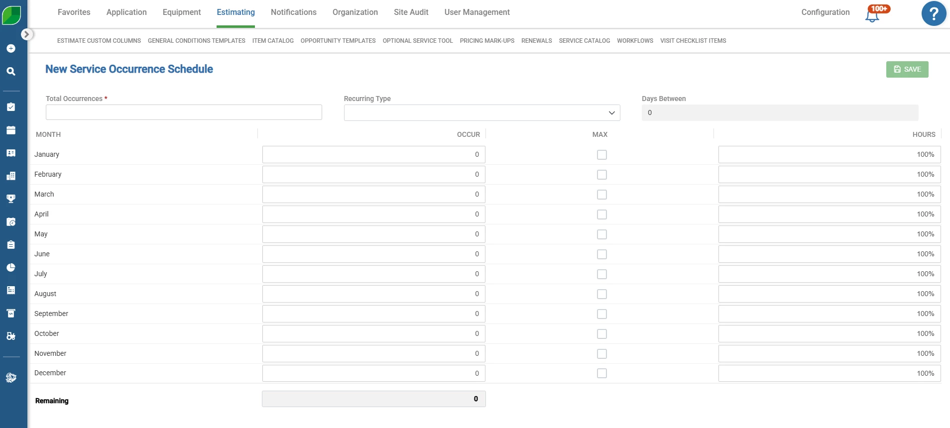The image size is (950, 428).
Task: Open the User Management menu
Action: click(477, 12)
